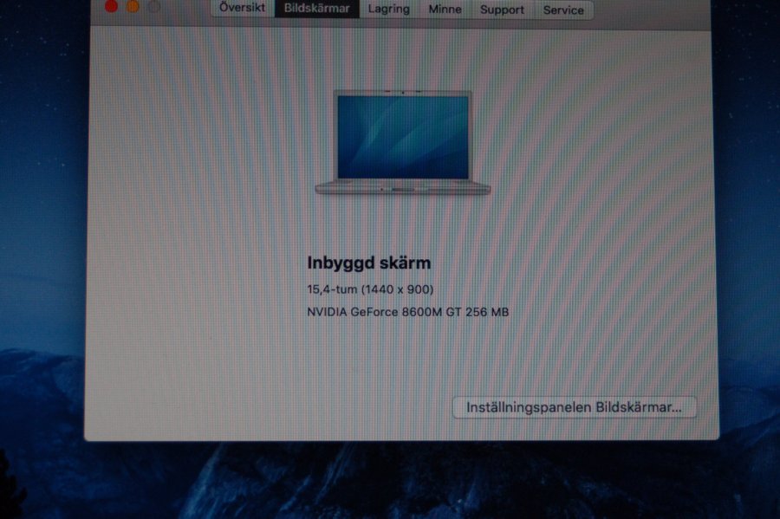Click the blue screen inside laptop illustration
Image resolution: width=780 pixels, height=519 pixels.
(402, 136)
